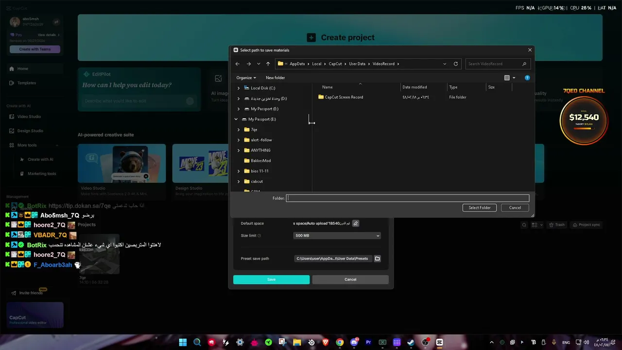Open recent locations dropdown arrow

coord(259,64)
